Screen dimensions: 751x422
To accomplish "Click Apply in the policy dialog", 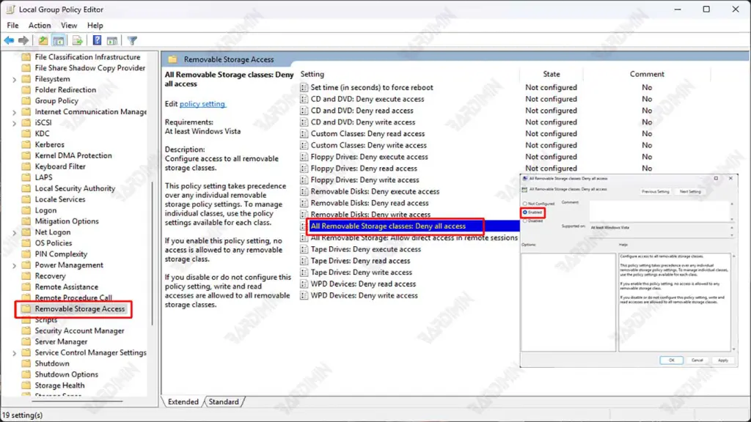I will click(x=722, y=360).
